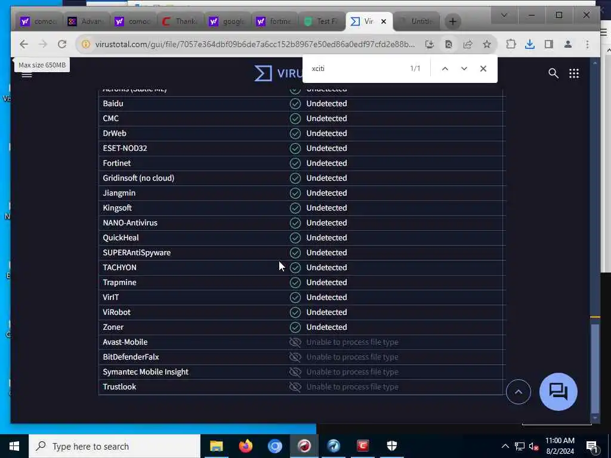Select the 'SUPERAntiSpyware' engine name
This screenshot has height=458, width=611.
pos(137,252)
